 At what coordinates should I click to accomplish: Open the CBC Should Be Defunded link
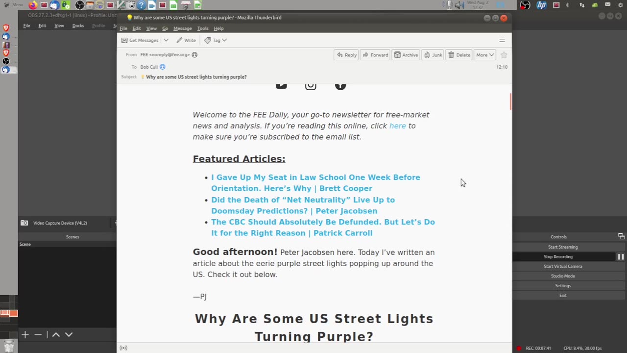pyautogui.click(x=323, y=227)
